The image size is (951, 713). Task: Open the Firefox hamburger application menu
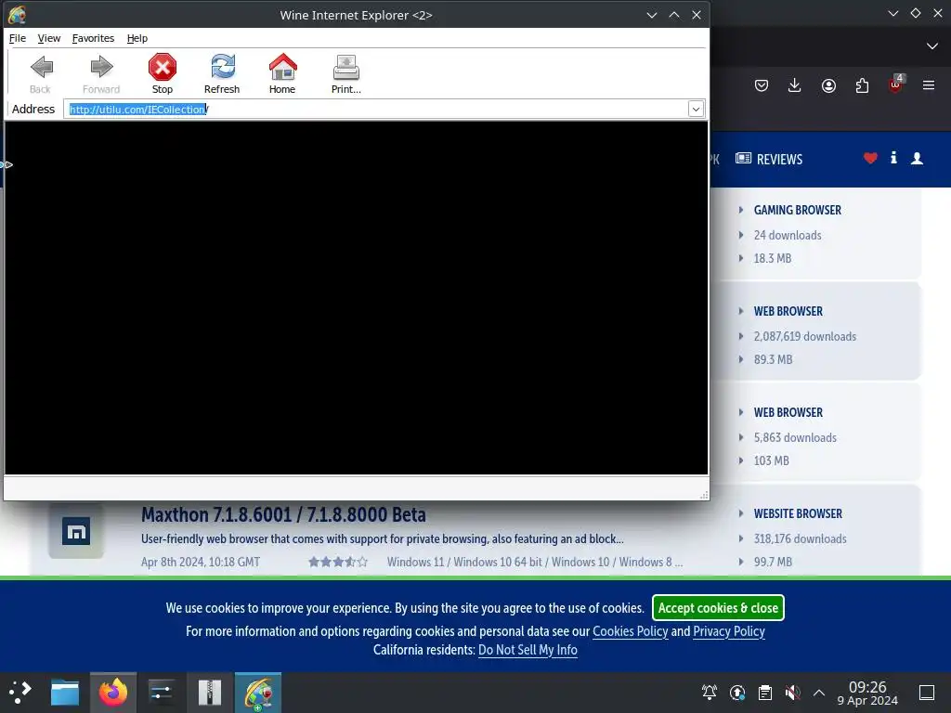click(929, 85)
